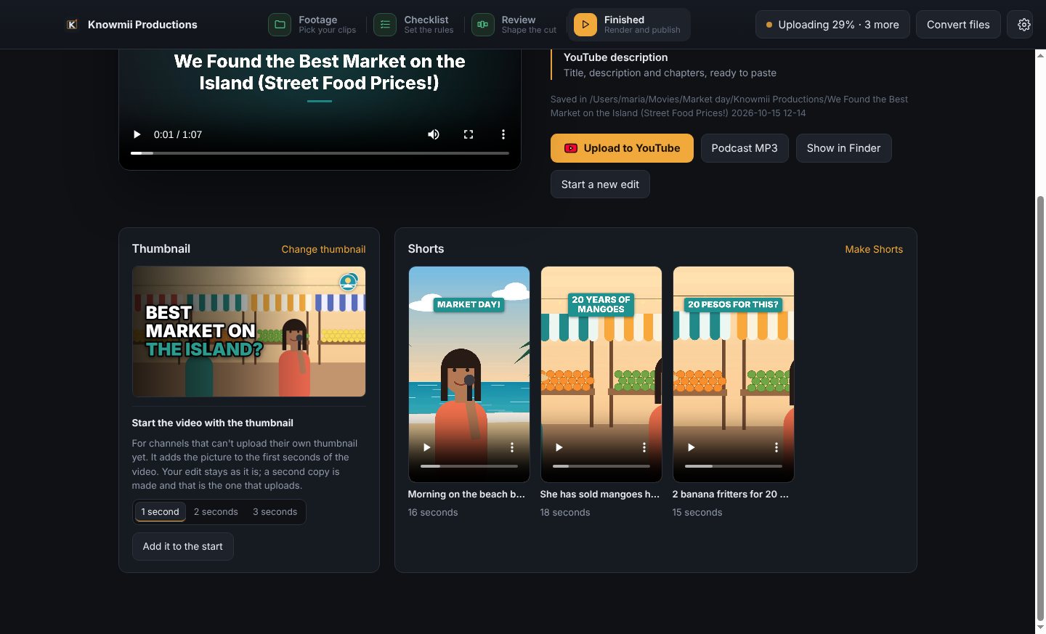This screenshot has height=634, width=1046.
Task: Go to the Finished tab
Action: point(628,25)
